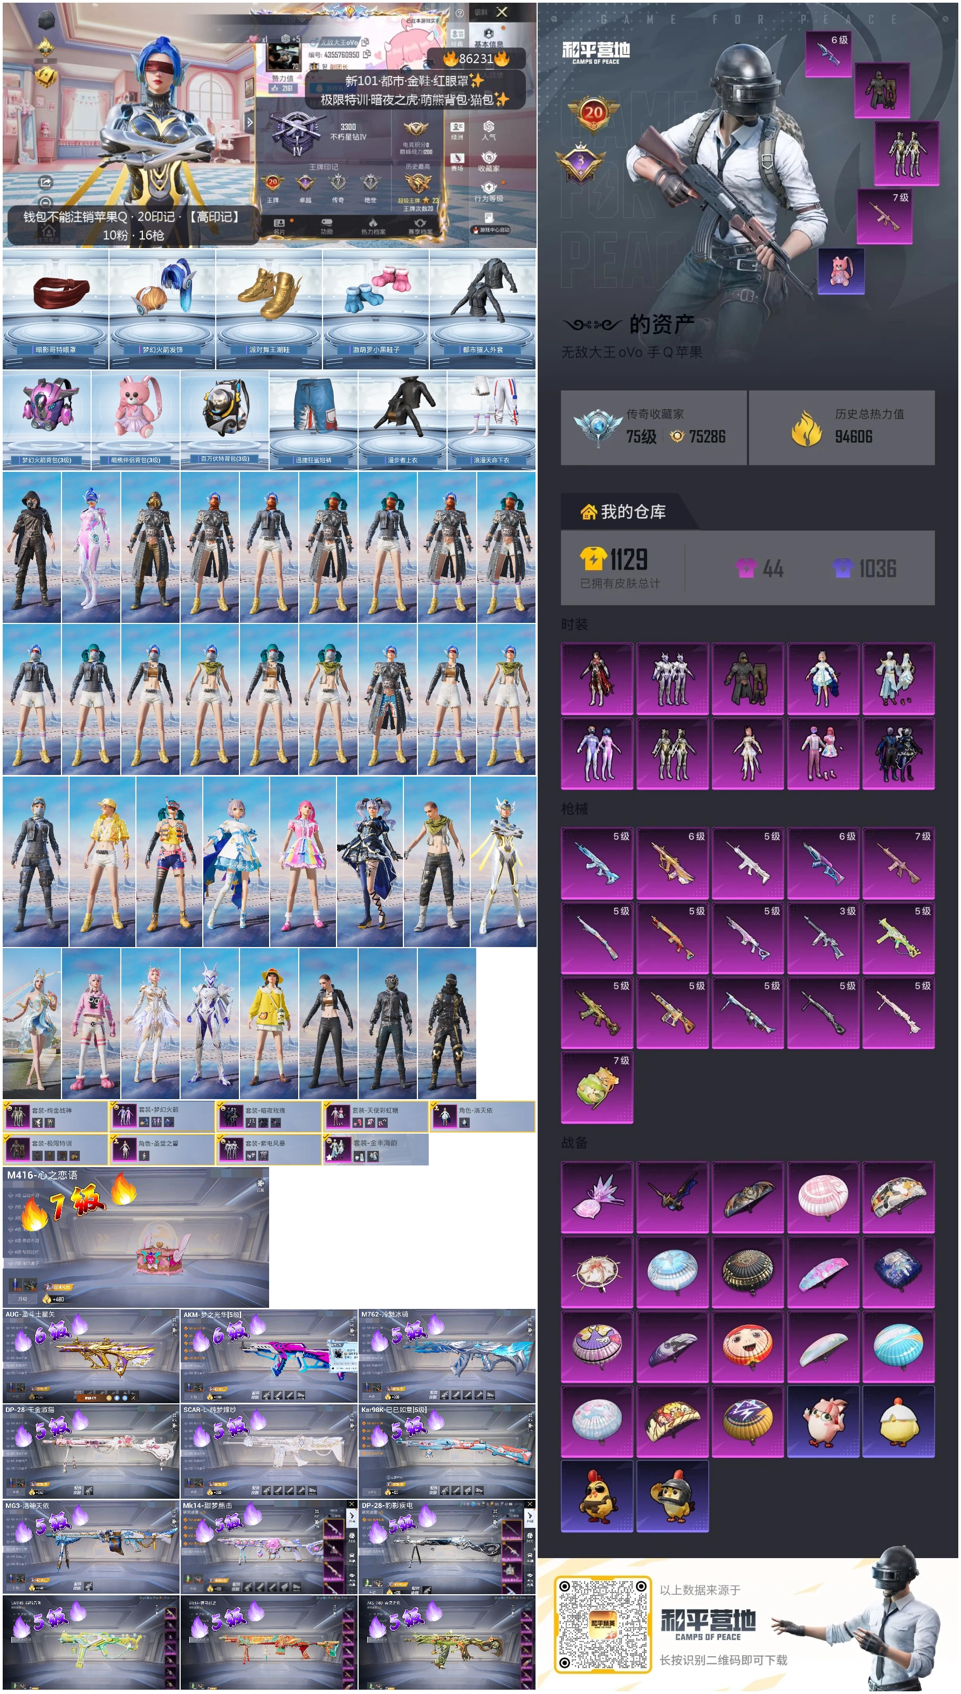Open the 7级 cat item under 枪械
The image size is (961, 1694).
pyautogui.click(x=598, y=1087)
